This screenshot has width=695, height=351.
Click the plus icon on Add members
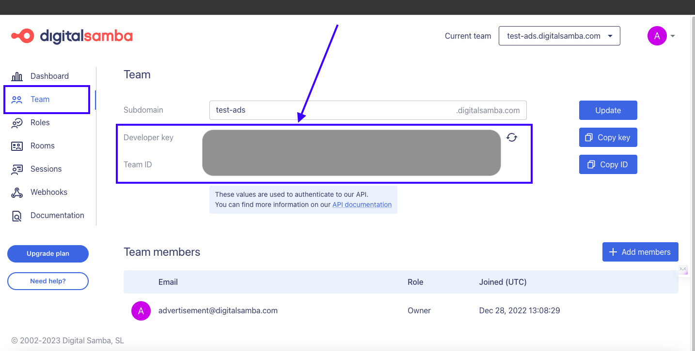tap(612, 251)
